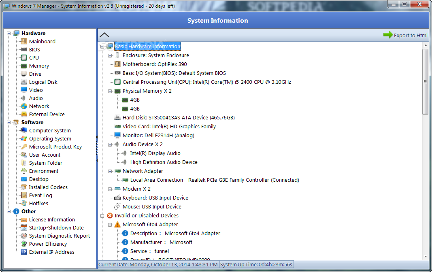
Task: Click the Startup-Shutdown Date calendar icon
Action: tap(24, 227)
